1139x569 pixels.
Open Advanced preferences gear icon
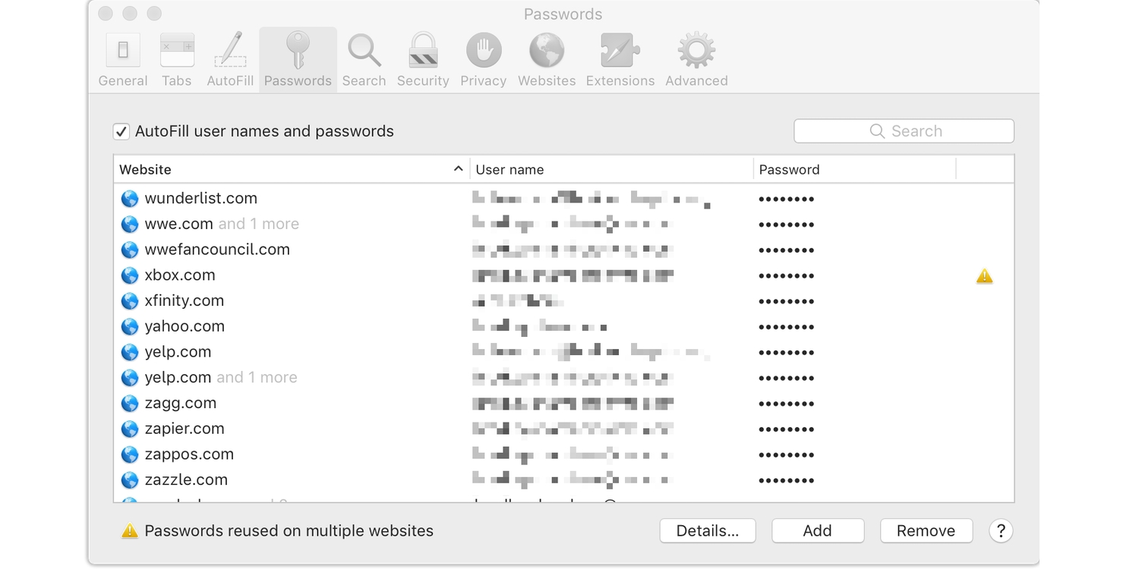[x=696, y=60]
